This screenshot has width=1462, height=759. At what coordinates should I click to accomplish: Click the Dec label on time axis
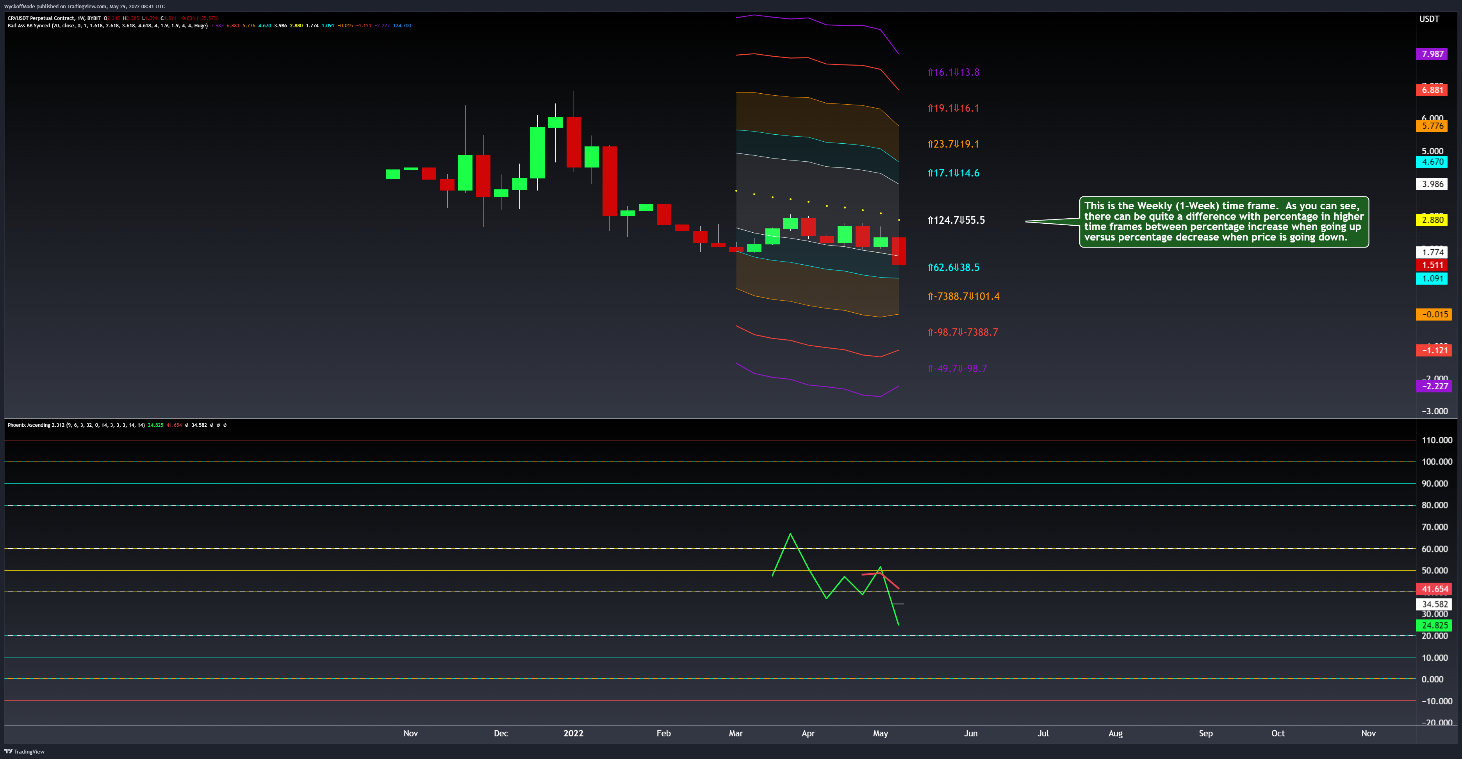tap(501, 733)
